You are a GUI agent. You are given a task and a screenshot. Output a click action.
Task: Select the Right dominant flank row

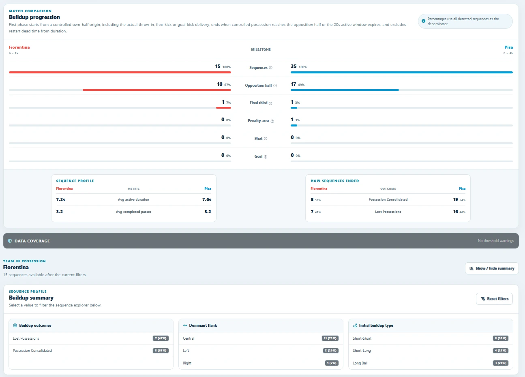tap(261, 363)
